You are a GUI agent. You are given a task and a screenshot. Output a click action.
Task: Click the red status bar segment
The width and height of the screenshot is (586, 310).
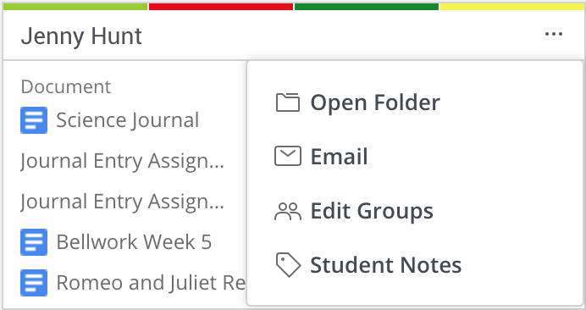click(221, 7)
